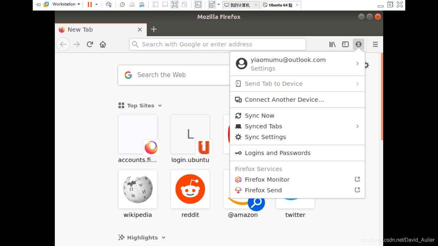This screenshot has height=246, width=438.
Task: Click the VMware Unity mode icon
Action: point(184,4)
